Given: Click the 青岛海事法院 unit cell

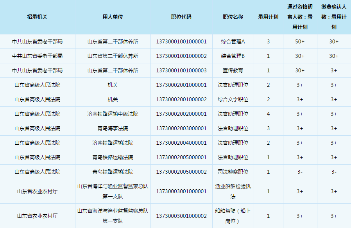Looking at the screenshot, I should point(113,128).
